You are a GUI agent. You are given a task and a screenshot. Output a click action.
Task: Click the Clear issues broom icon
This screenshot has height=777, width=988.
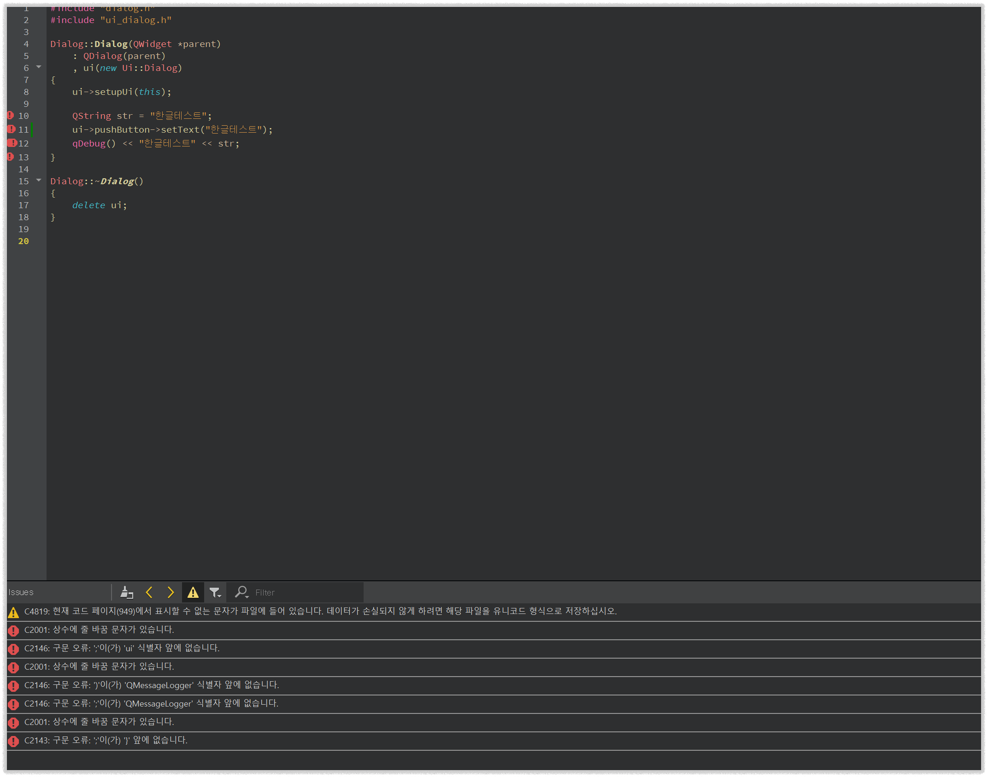(126, 592)
